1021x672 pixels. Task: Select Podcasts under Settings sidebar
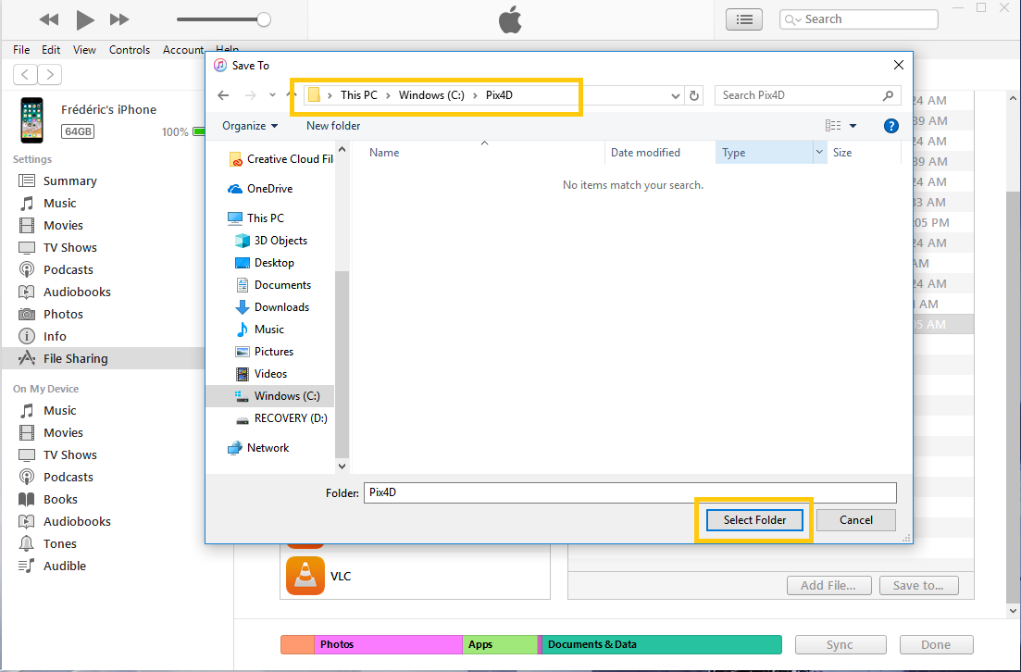pos(68,269)
